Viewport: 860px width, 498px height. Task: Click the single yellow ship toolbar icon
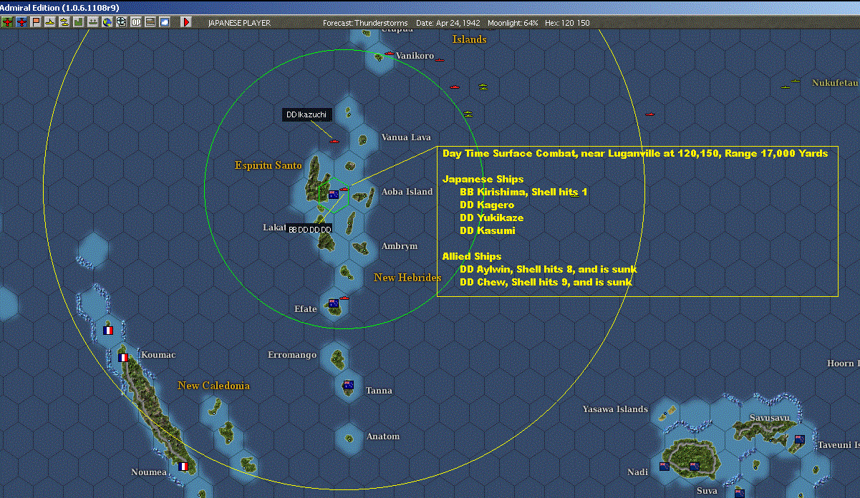pyautogui.click(x=50, y=22)
